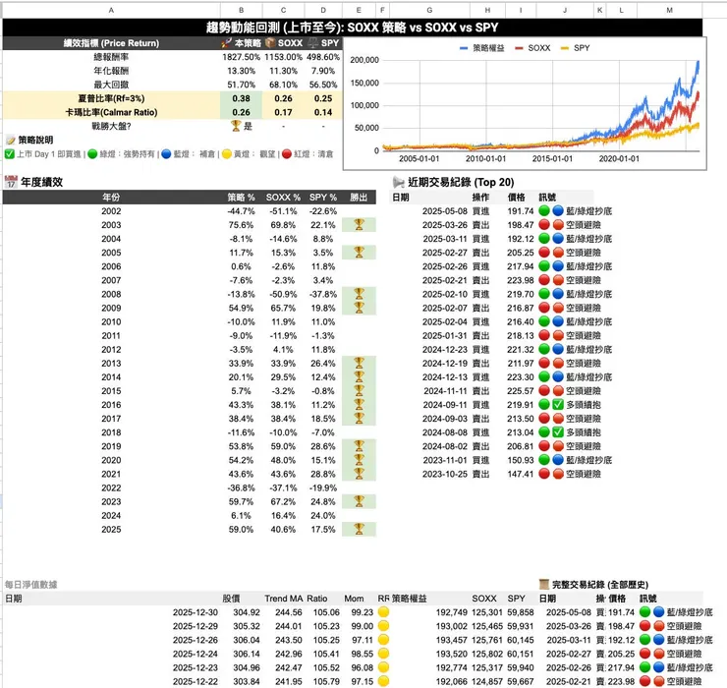
Task: Select column M header
Action: [669, 10]
